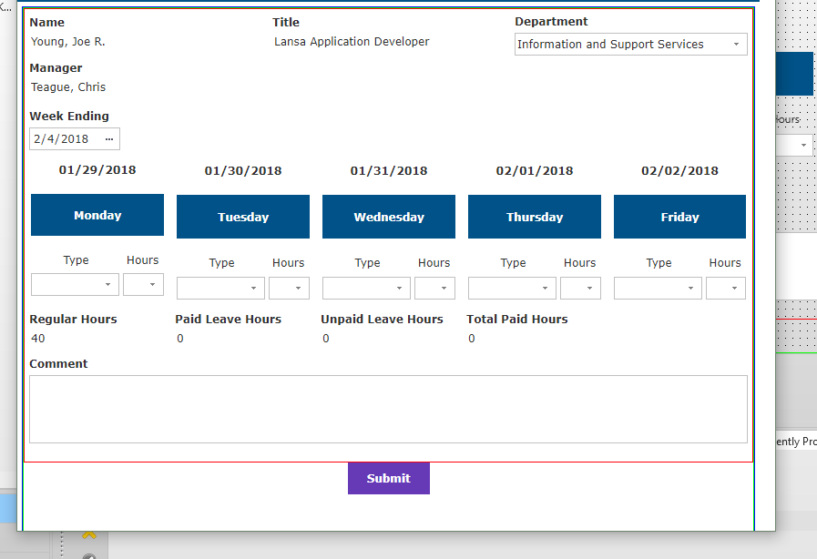Select the date header 01/29/2018
Viewport: 817px width, 559px height.
coord(97,170)
